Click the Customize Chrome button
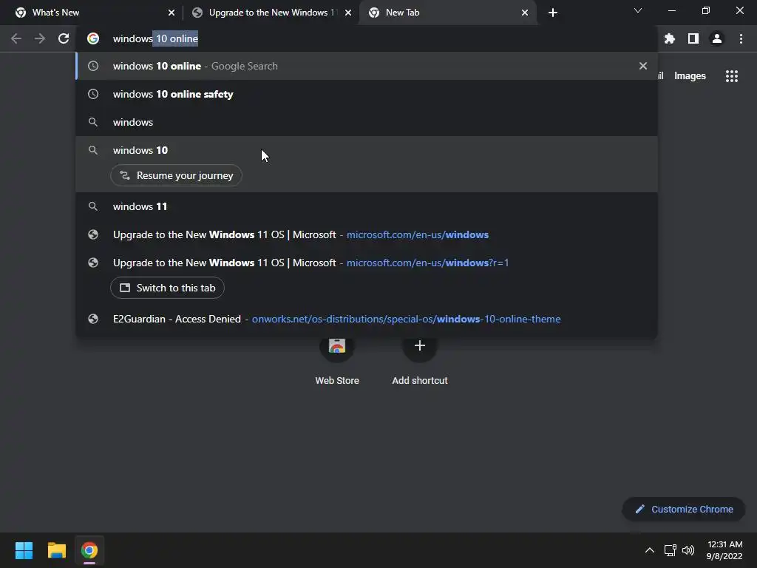Viewport: 757px width, 568px height. (x=684, y=509)
